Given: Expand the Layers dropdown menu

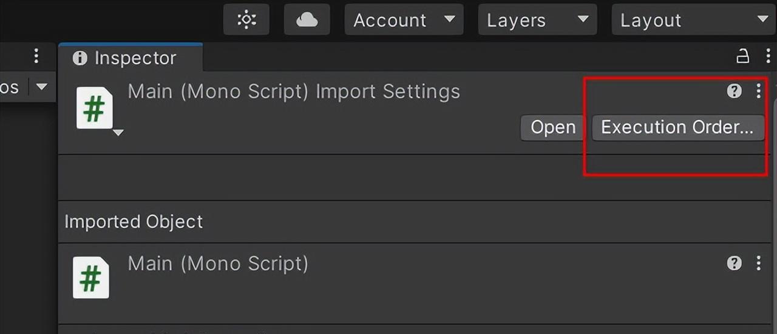Looking at the screenshot, I should [x=538, y=20].
